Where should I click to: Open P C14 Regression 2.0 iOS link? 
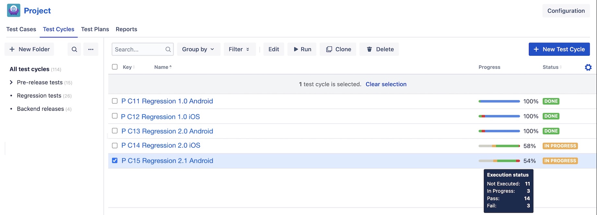[x=161, y=145]
